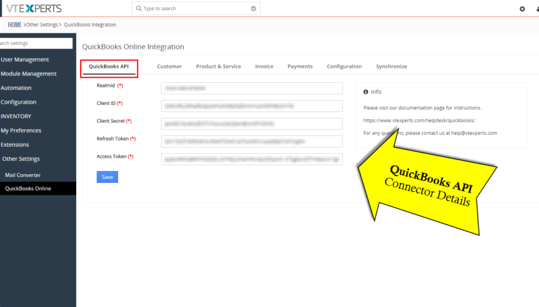Click the Client ID input field

[x=252, y=106]
